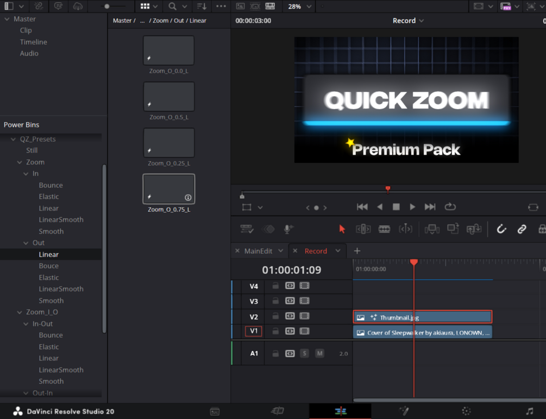546x419 pixels.
Task: Click the speech bubble icon in top toolbar
Action: tap(58, 6)
